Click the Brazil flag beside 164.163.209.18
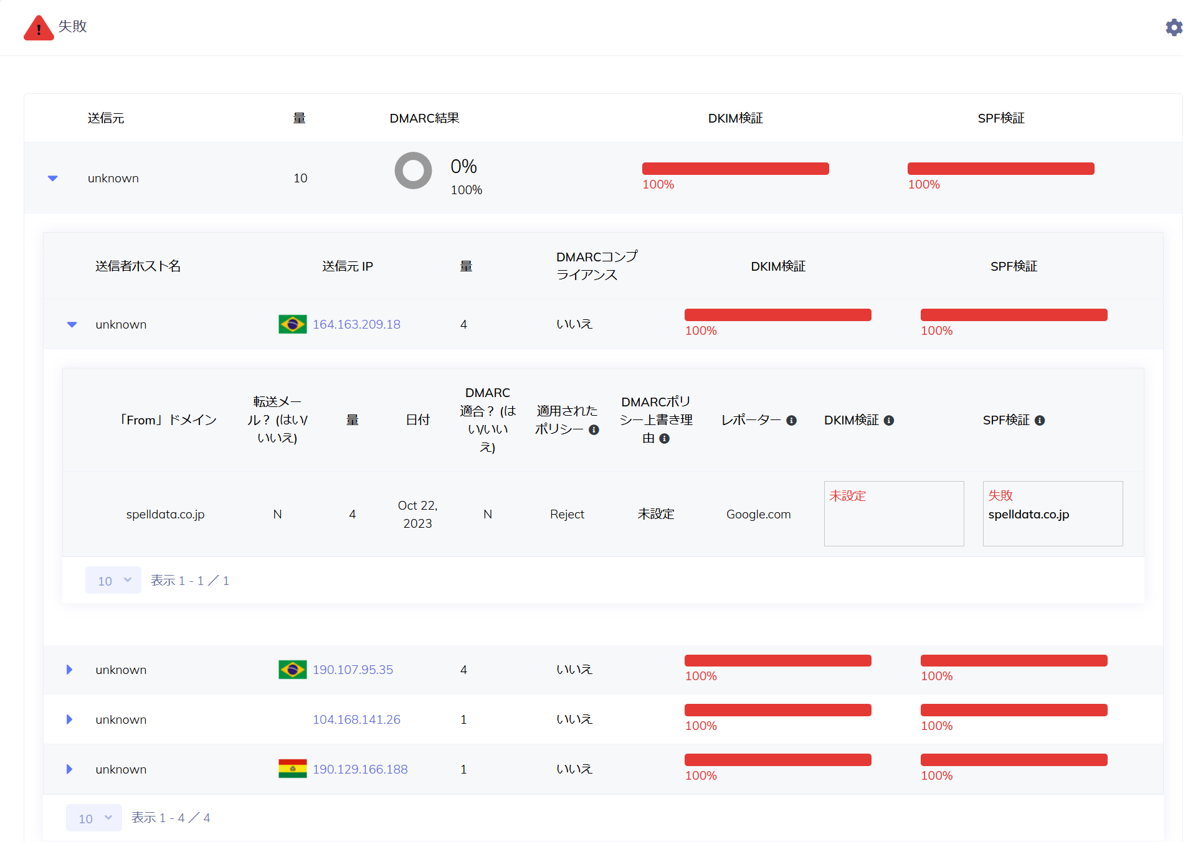 pyautogui.click(x=292, y=324)
